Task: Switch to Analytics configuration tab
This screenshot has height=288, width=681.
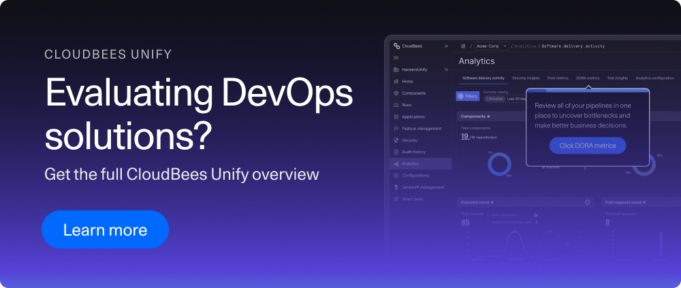Action: coord(654,78)
